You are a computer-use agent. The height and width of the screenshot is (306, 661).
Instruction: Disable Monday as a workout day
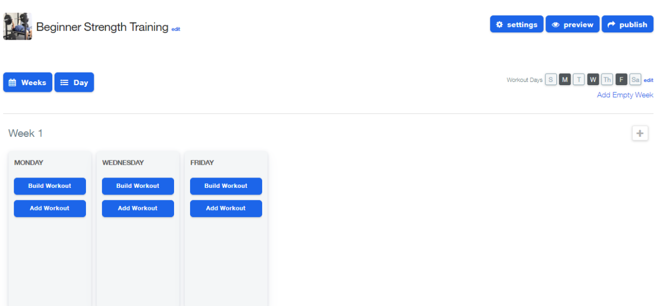pos(565,80)
